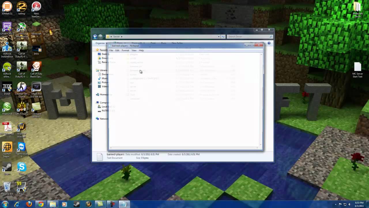
Task: Open Windows Media Player from taskbar
Action: (x=64, y=204)
